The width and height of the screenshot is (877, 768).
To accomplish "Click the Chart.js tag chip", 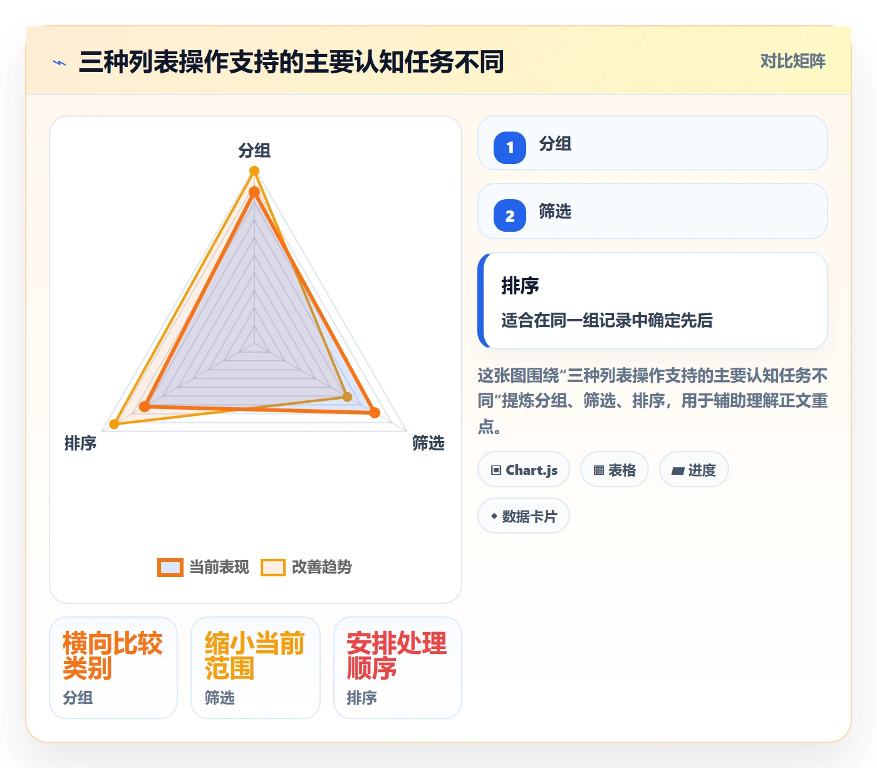I will point(524,470).
